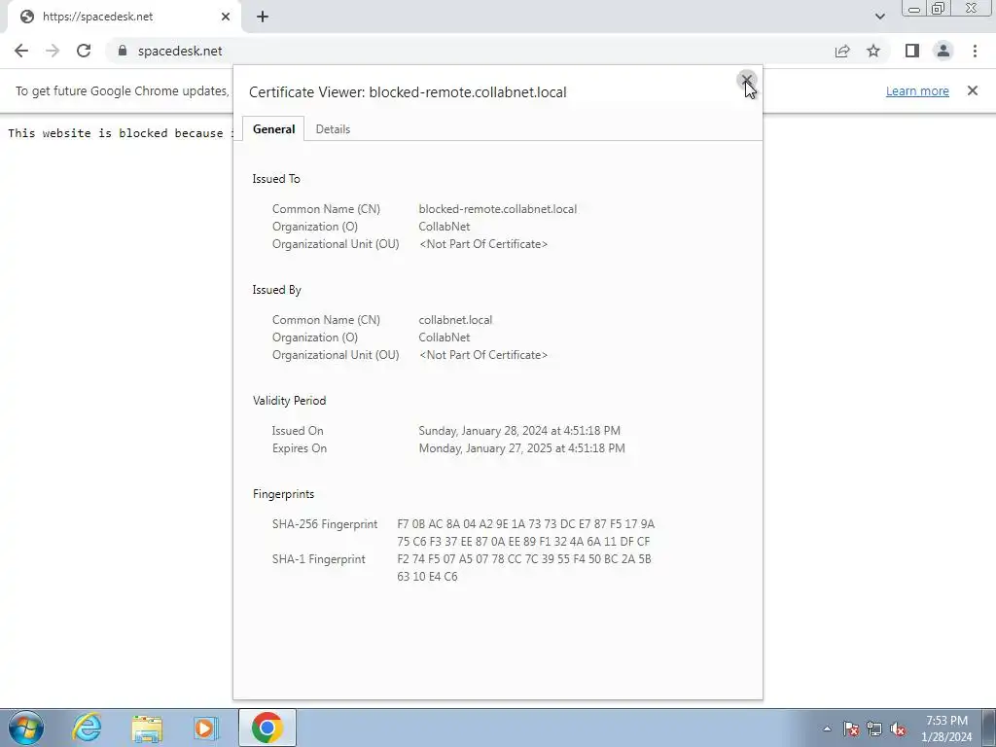Click the Chrome taskbar icon

(x=267, y=728)
